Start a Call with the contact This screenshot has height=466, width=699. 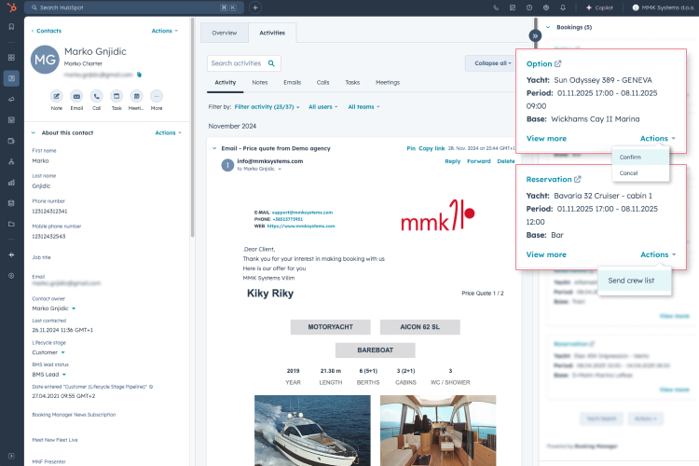coord(96,96)
